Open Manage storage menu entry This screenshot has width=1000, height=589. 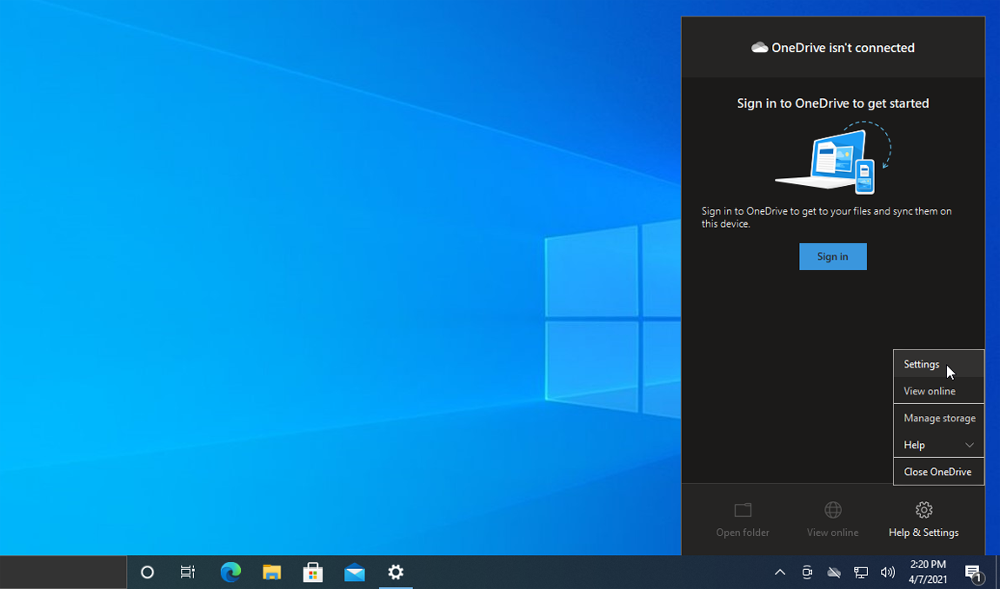coord(938,418)
